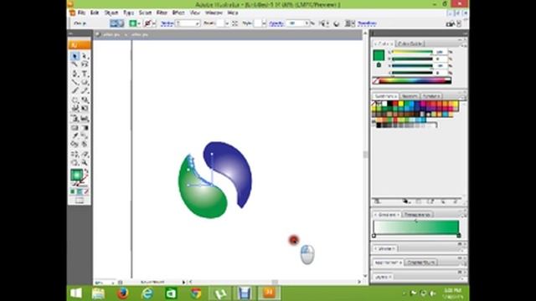This screenshot has height=301, width=536.
Task: Select the Scale tool
Action: pos(85,100)
